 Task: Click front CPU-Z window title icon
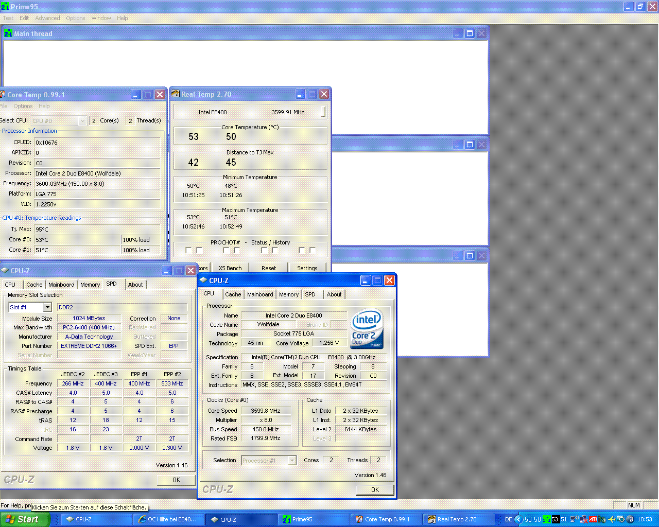[x=203, y=280]
